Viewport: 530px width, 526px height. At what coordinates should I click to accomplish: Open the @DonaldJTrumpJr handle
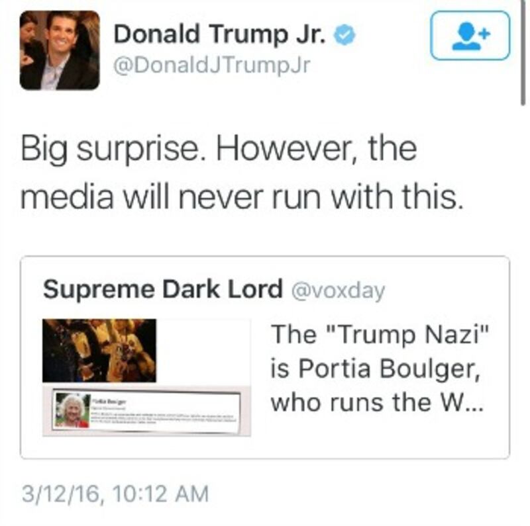coord(211,66)
